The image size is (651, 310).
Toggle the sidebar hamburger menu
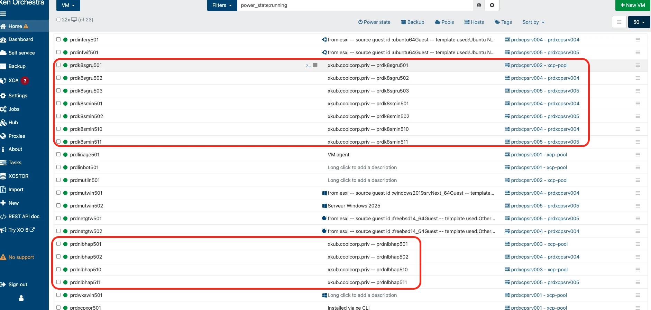[x=3, y=14]
